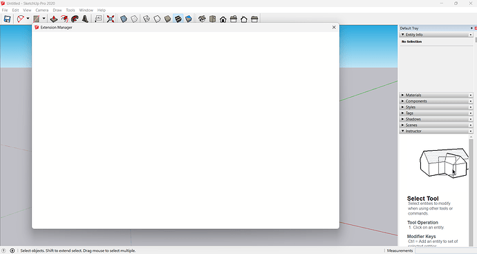Open the shapes tool dropdown arrow
477x254 pixels.
[44, 19]
